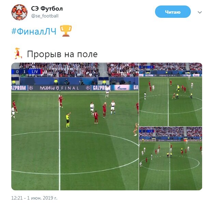Click the pitch invader at large photo's right edge
211x203 pixels.
136,129
